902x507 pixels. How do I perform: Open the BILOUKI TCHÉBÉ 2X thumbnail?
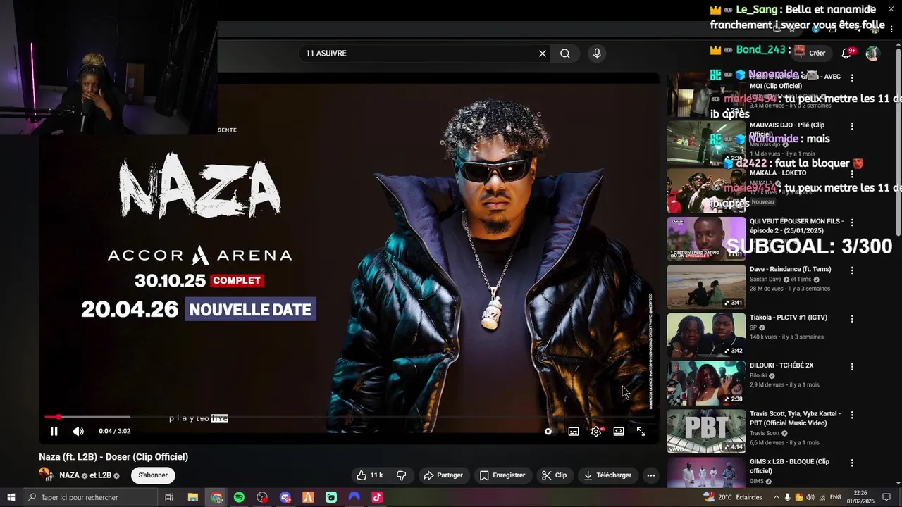[706, 383]
